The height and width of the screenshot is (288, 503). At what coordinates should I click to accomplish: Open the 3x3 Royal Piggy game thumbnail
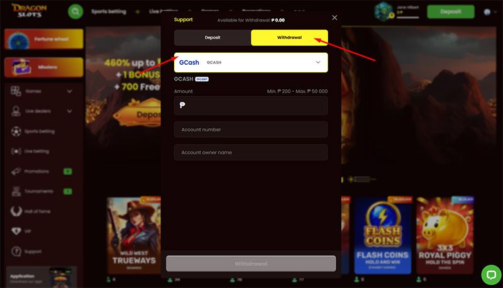point(445,235)
